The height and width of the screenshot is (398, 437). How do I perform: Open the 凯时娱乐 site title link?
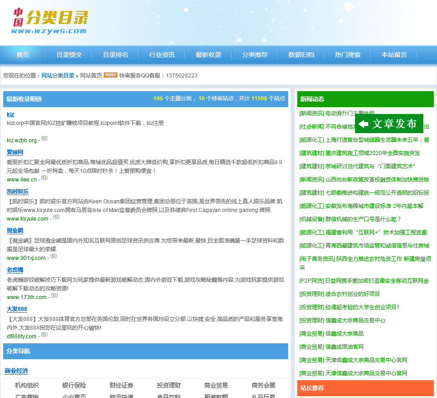pos(18,191)
